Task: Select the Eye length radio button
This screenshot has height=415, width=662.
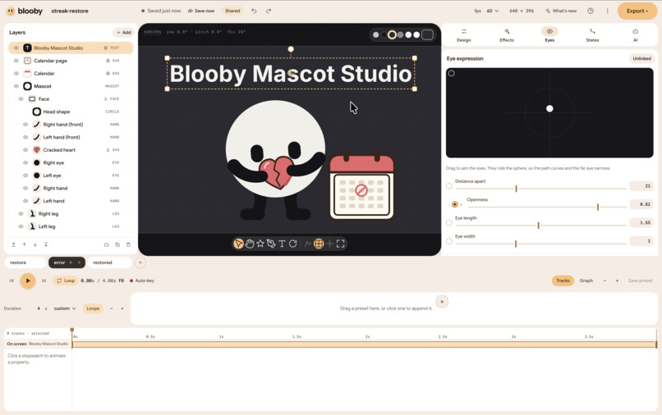Action: [449, 223]
